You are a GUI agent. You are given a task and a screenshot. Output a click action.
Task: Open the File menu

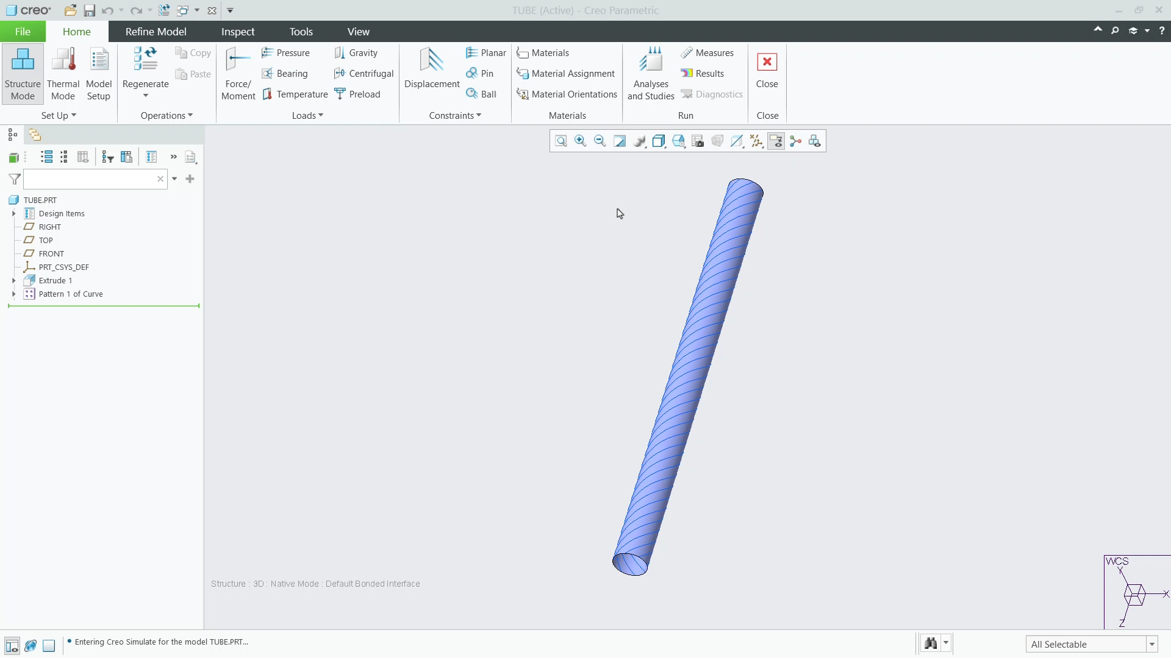pyautogui.click(x=23, y=32)
